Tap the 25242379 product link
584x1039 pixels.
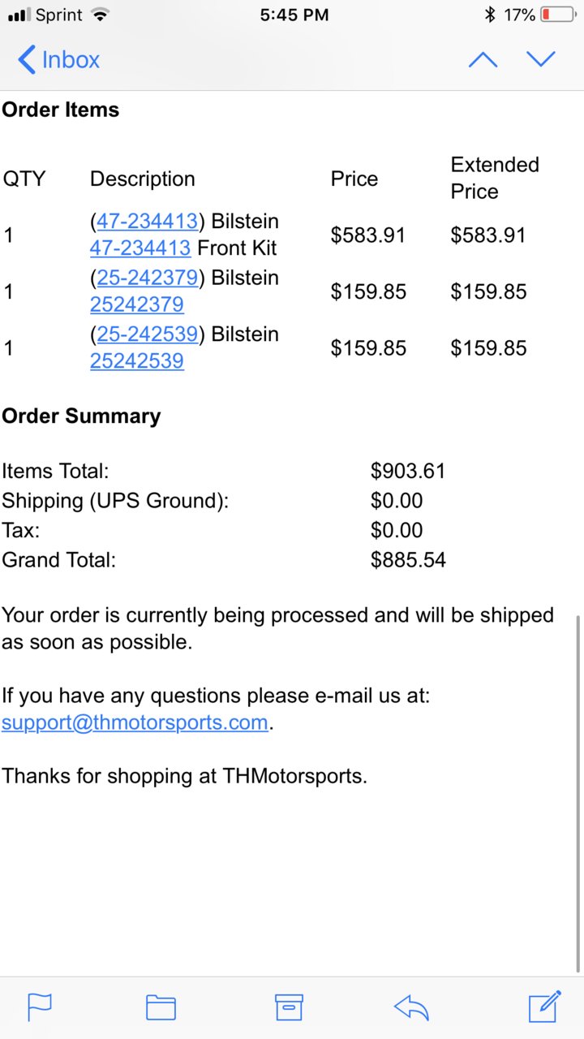pyautogui.click(x=137, y=304)
